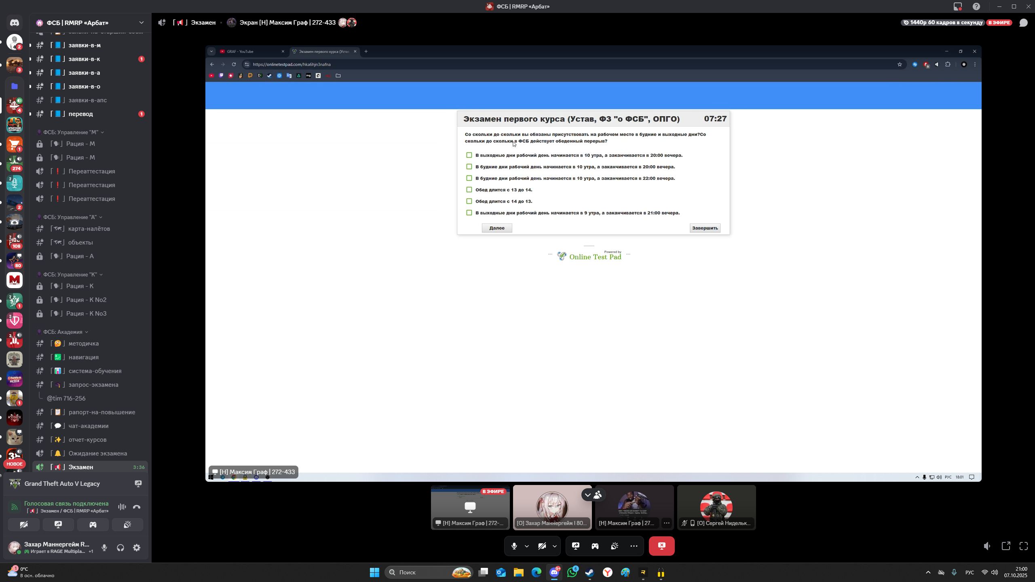
Task: Join the Ожидание экзамена voice channel
Action: click(97, 453)
